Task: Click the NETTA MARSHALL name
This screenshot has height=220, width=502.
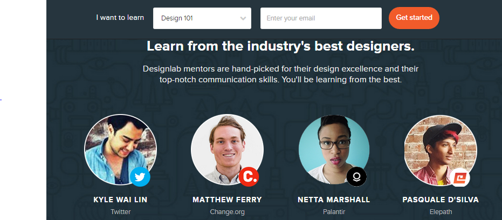Action: point(334,200)
